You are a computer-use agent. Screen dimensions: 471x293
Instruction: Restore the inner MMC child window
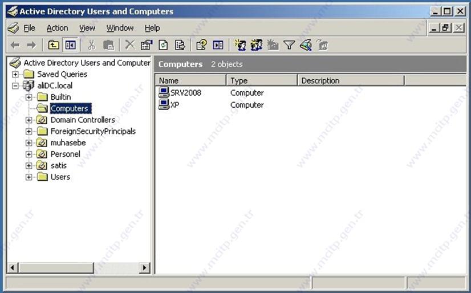pyautogui.click(x=445, y=28)
